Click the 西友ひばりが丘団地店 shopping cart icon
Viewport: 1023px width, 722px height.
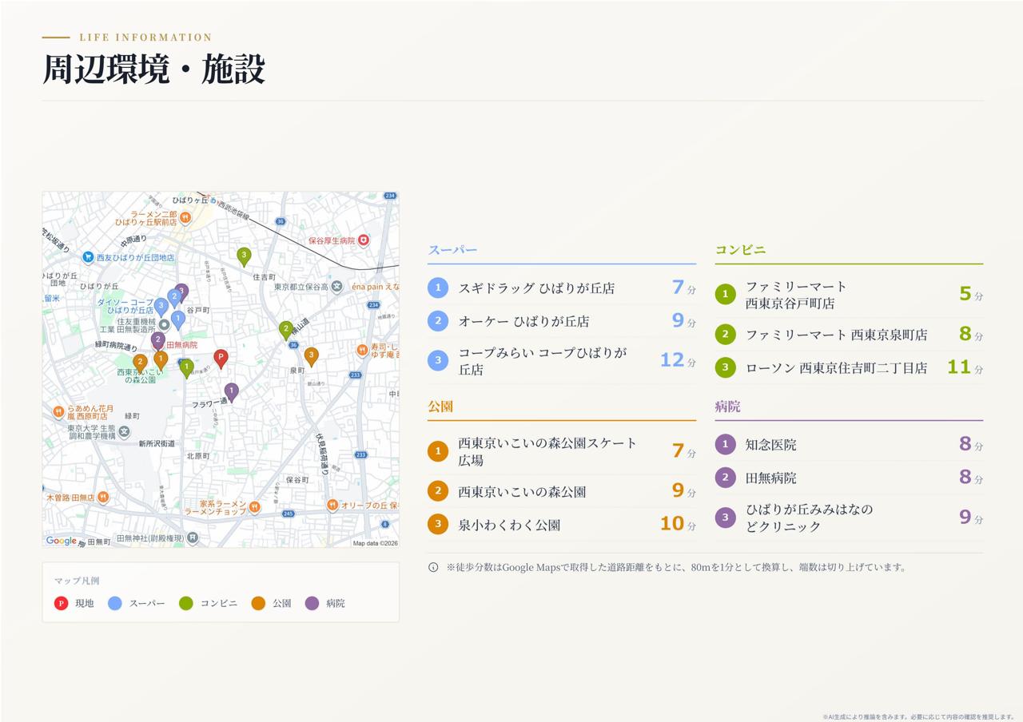(88, 257)
